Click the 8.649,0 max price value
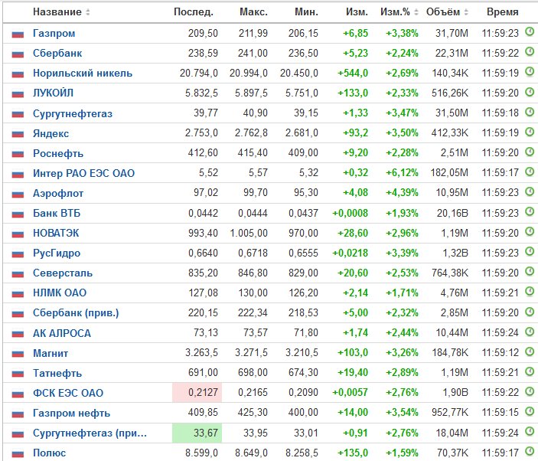 (251, 453)
